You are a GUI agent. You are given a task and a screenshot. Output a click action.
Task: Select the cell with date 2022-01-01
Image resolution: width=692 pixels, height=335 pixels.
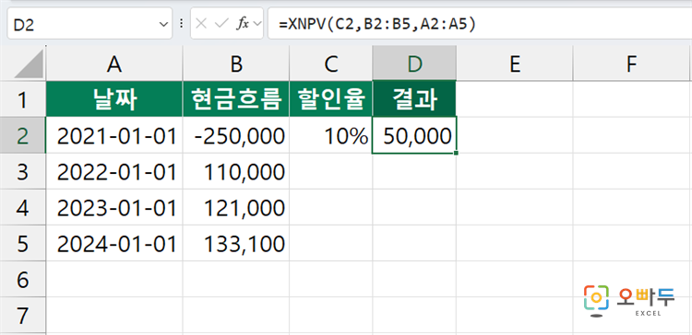click(x=114, y=171)
